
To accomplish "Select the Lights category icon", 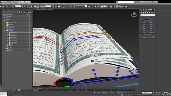I will pyautogui.click(x=146, y=13).
